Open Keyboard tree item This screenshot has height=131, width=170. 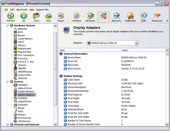pos(23,105)
